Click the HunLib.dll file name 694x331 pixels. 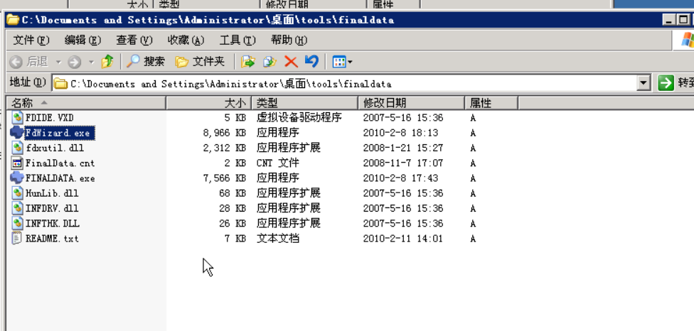click(x=52, y=194)
